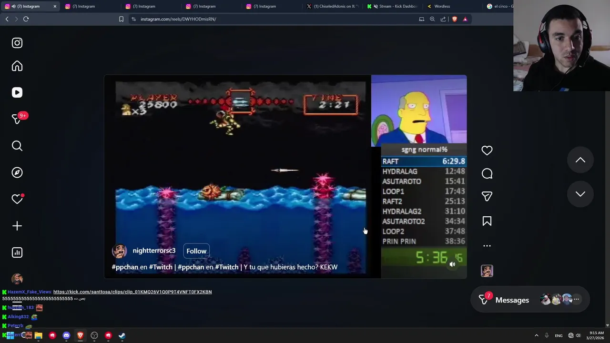The image size is (610, 343).
Task: Open the Explore compass icon
Action: tap(17, 172)
